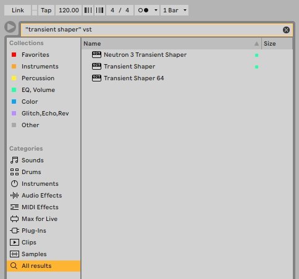Open the Samples category
This screenshot has width=299, height=279.
(43, 254)
